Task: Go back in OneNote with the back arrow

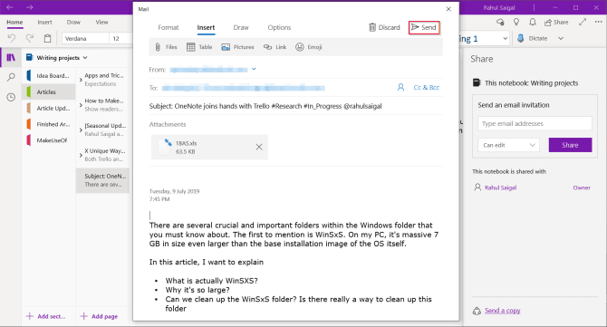Action: pyautogui.click(x=10, y=7)
